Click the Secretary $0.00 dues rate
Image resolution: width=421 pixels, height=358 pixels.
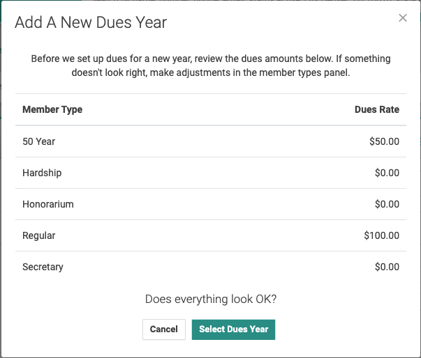click(387, 267)
